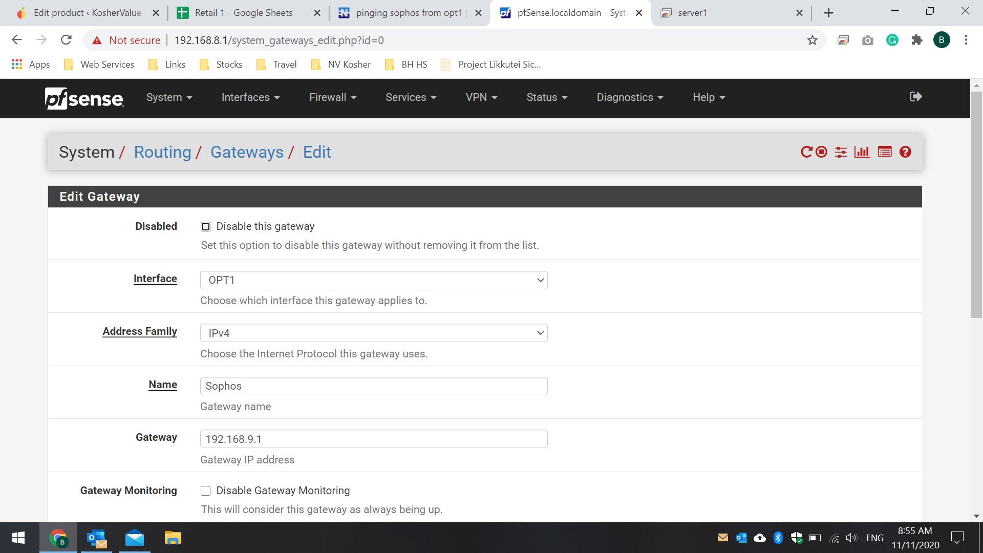983x553 pixels.
Task: Toggle Disable this gateway checkbox
Action: tap(205, 226)
